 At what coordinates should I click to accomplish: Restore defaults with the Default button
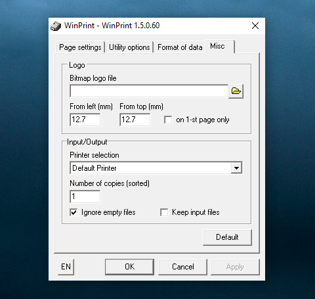(227, 237)
